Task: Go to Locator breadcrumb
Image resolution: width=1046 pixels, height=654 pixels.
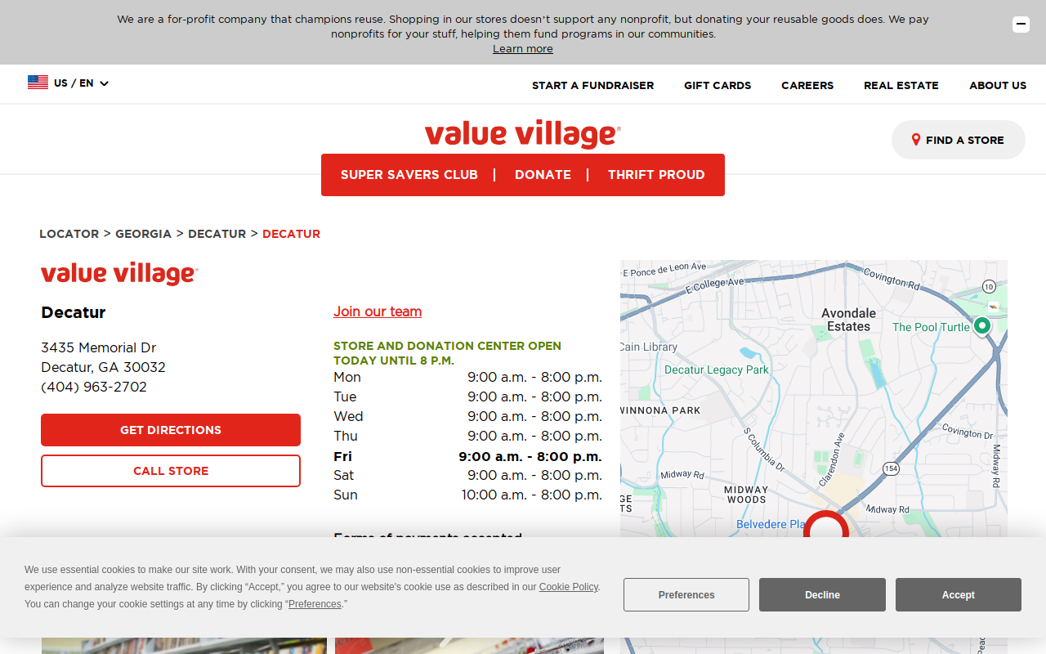Action: click(x=69, y=234)
